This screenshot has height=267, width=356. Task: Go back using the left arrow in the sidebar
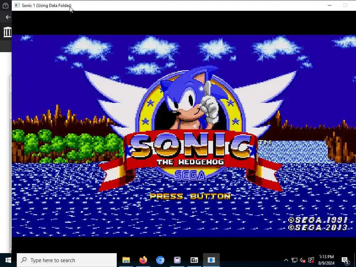click(x=8, y=17)
